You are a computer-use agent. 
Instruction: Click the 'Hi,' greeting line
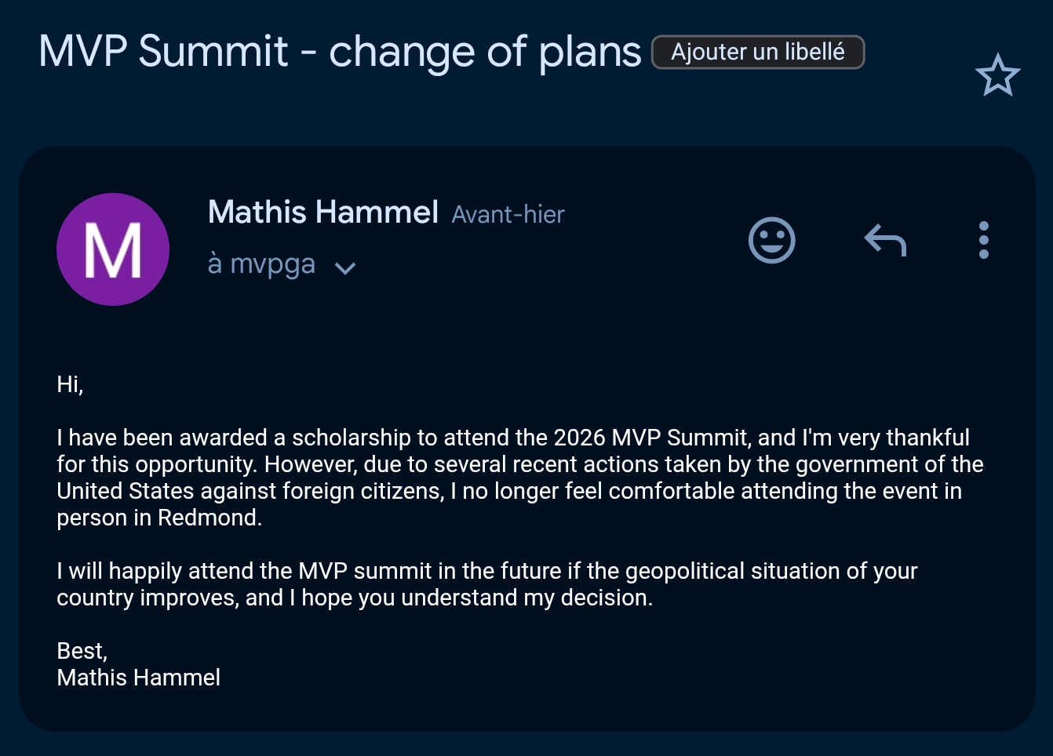pyautogui.click(x=70, y=384)
